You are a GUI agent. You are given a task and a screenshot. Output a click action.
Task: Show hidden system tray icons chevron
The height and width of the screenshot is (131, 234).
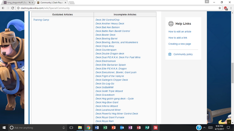(x=204, y=128)
